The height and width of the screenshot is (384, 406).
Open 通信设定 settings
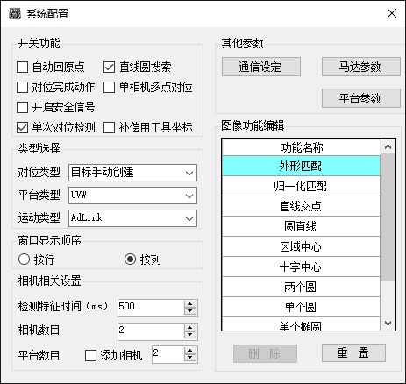261,67
